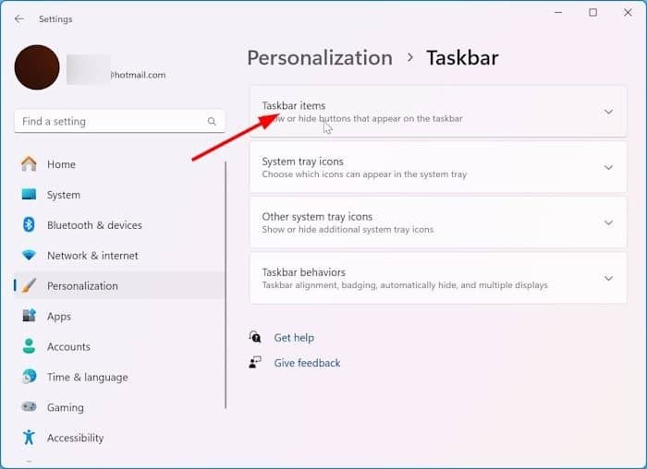This screenshot has width=647, height=469.
Task: Open Bluetooth & devices category
Action: pyautogui.click(x=119, y=225)
